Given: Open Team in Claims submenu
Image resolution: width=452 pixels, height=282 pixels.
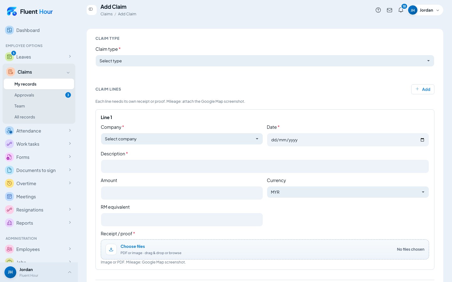Looking at the screenshot, I should (x=39, y=106).
